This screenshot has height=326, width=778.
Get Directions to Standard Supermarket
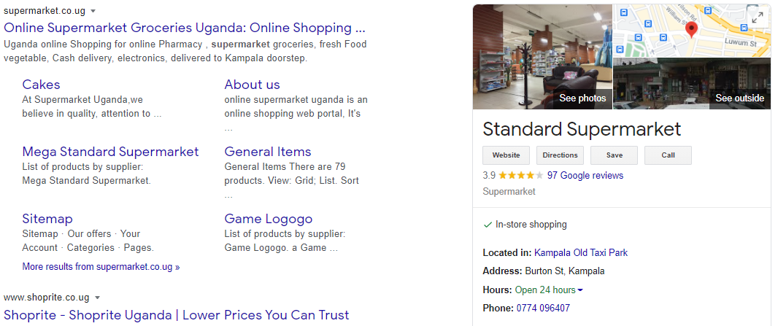point(560,155)
